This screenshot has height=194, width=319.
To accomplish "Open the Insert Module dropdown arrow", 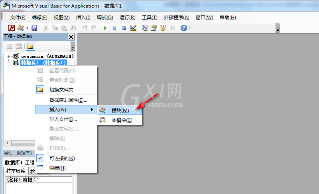I will point(27,28).
